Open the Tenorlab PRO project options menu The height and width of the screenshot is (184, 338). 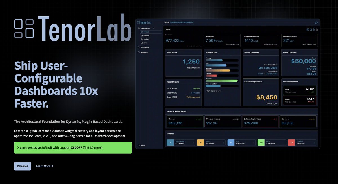193,142
